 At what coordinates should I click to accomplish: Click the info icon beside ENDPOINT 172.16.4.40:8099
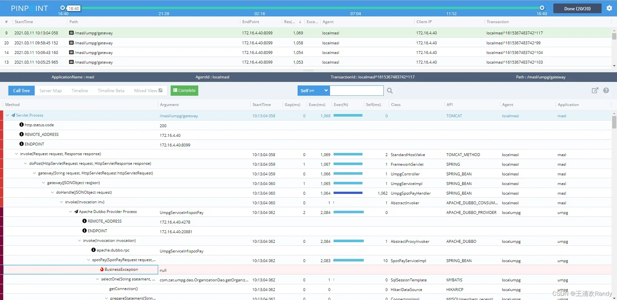22,144
